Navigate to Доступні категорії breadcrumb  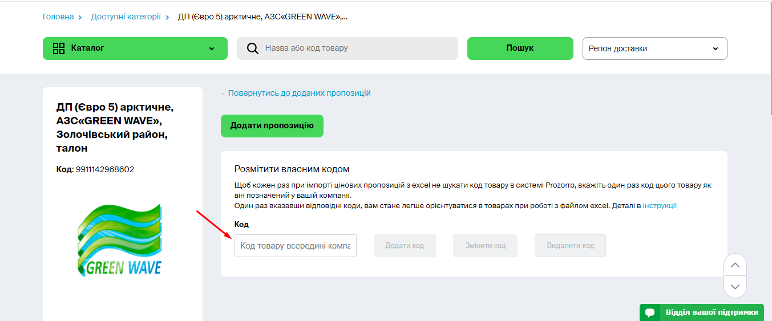coord(126,17)
